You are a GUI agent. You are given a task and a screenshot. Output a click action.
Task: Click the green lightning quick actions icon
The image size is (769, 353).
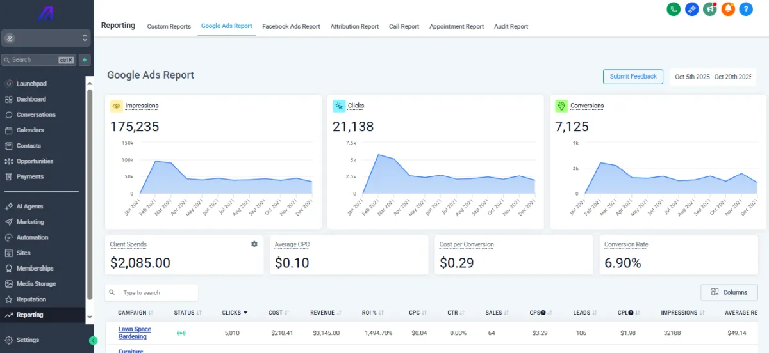(x=85, y=59)
